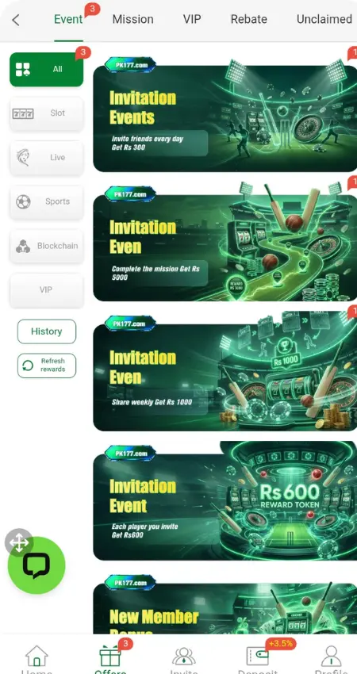Switch to the Unclaimed tab
This screenshot has height=674, width=357.
pos(324,19)
